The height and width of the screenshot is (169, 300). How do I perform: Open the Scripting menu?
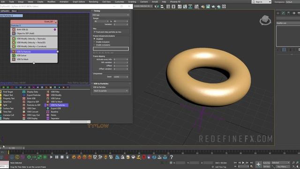pos(132,2)
